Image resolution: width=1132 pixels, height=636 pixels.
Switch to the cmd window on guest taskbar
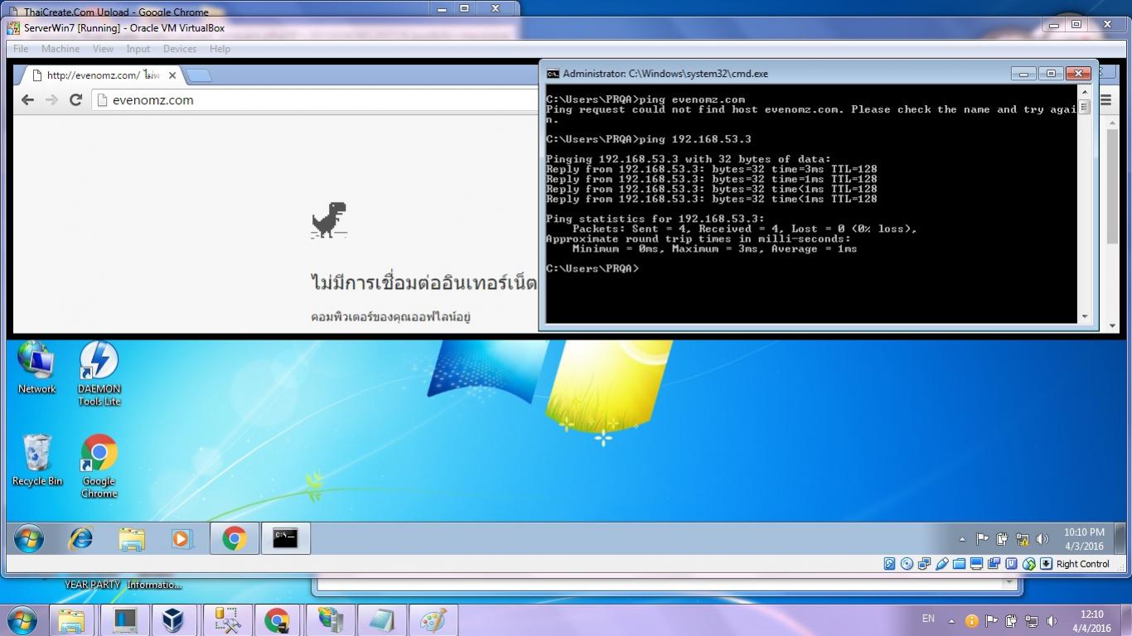[285, 539]
